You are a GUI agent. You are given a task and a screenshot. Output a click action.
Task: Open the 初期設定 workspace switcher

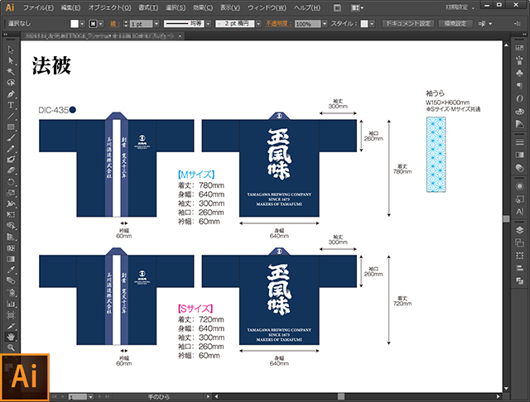[460, 7]
